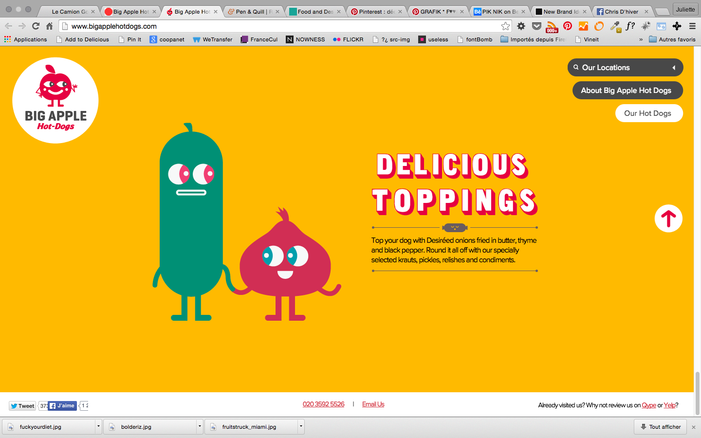Close the Pinterest tab
701x438 pixels.
(x=400, y=12)
